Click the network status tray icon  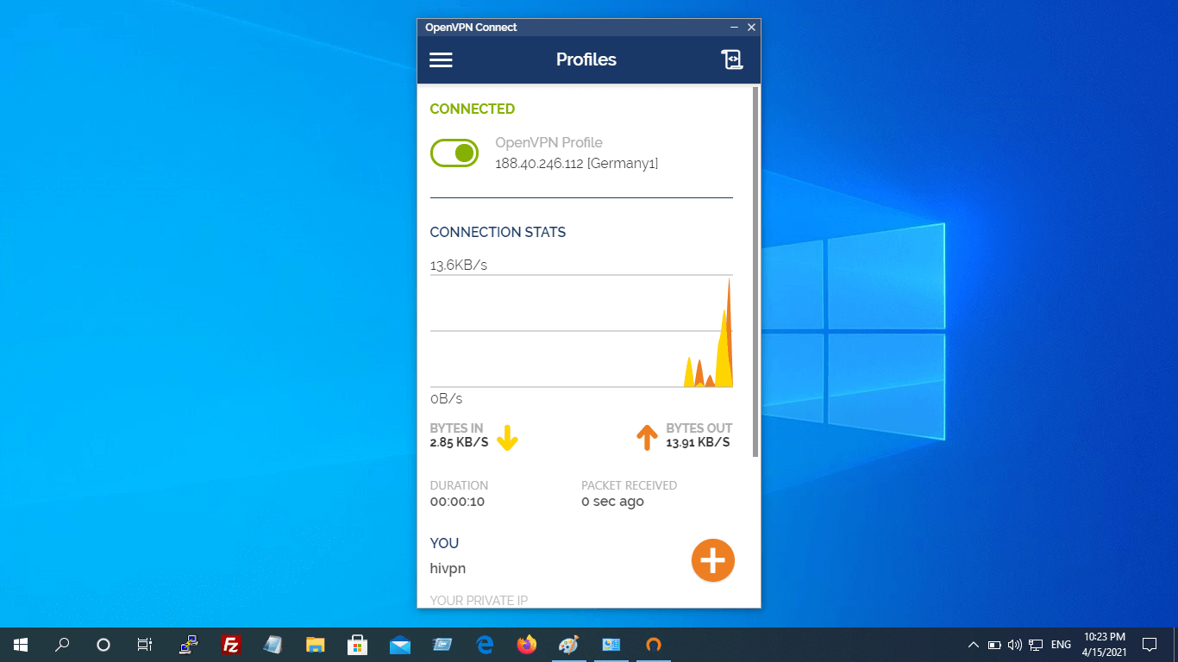[1036, 645]
